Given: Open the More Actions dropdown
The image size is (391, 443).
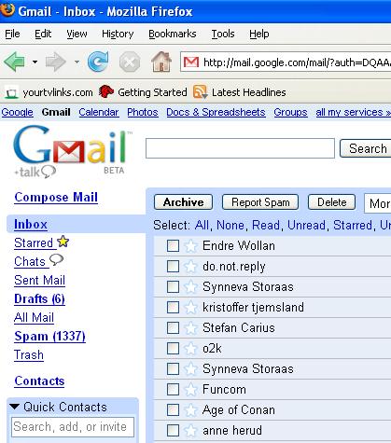Looking at the screenshot, I should tap(377, 203).
